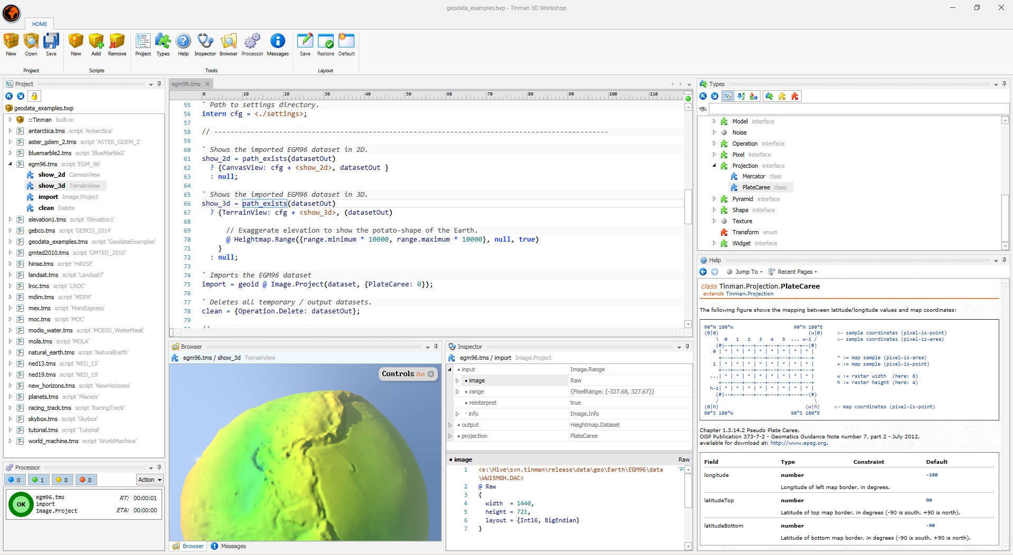Reset layout with the Default icon
The image size is (1013, 555).
point(346,44)
